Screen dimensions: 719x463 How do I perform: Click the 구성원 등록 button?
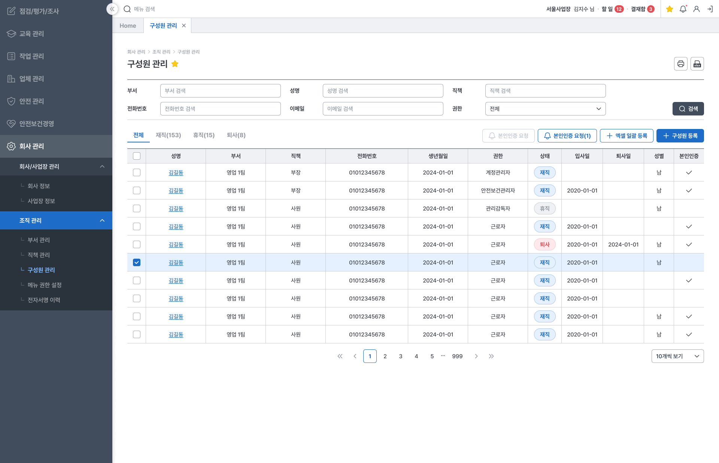pos(680,136)
